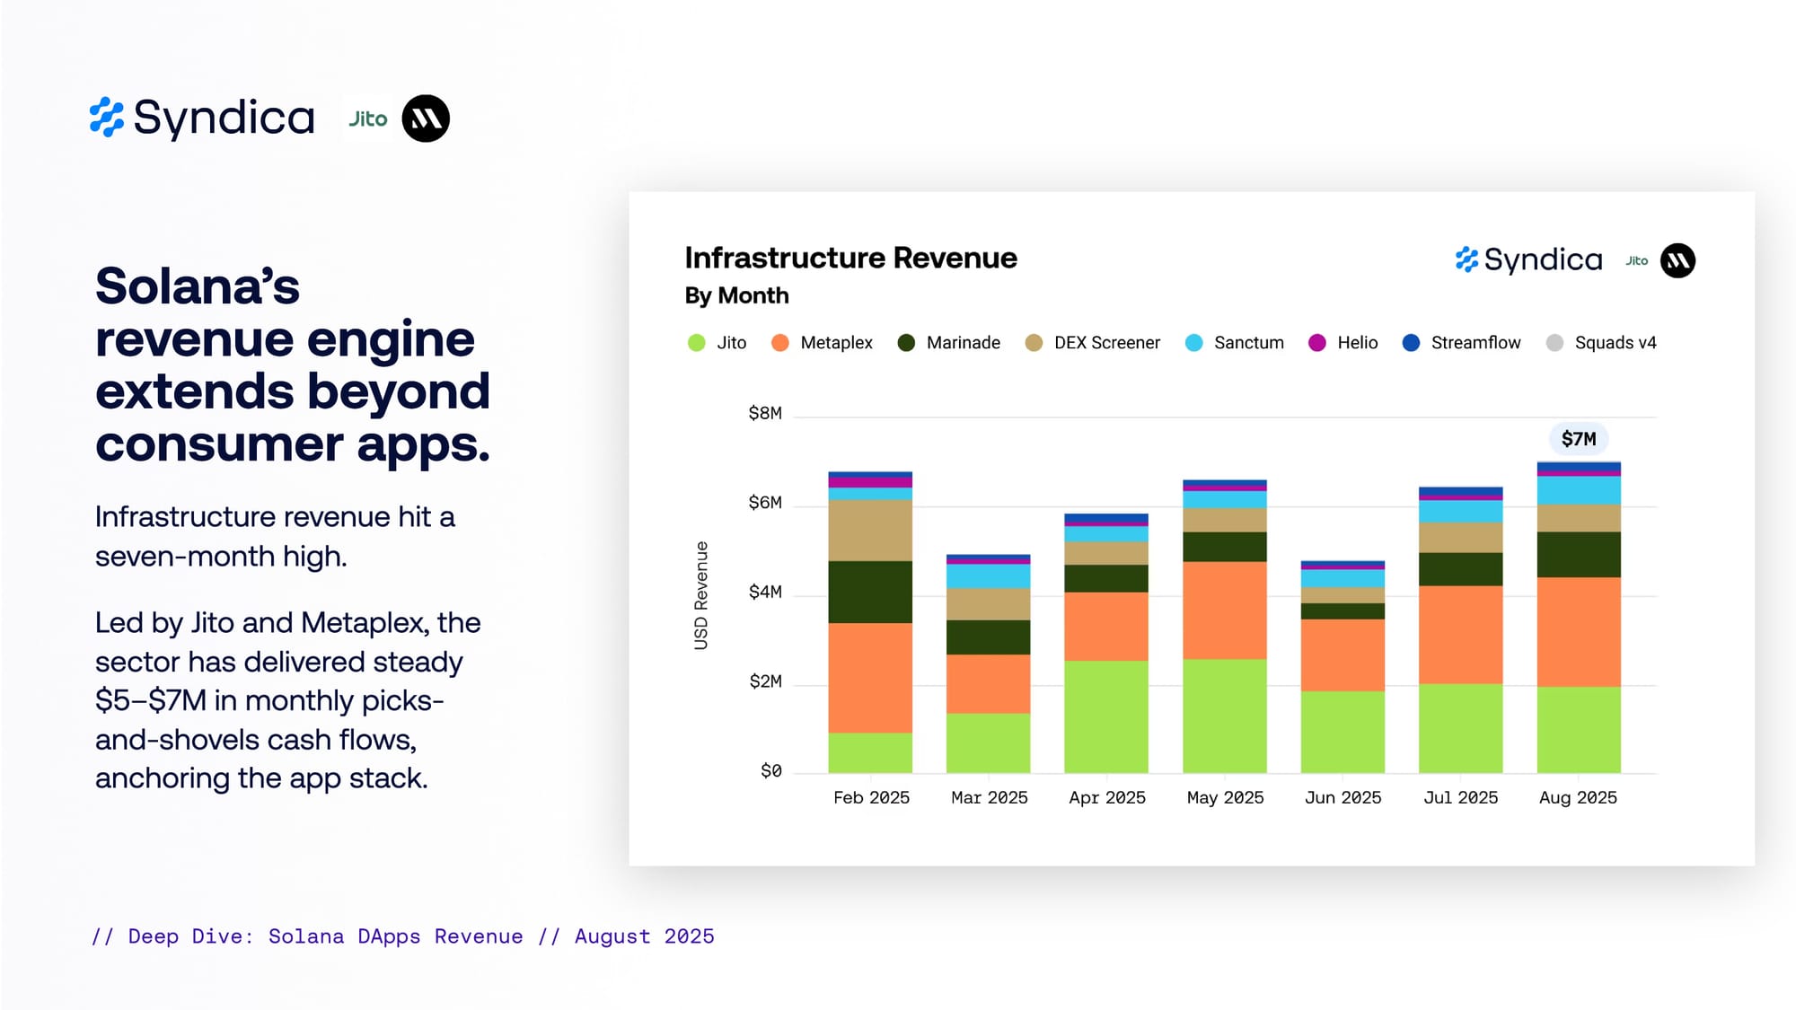Click the orange Metaplex segment of Feb 2025 bar
The image size is (1796, 1010).
(x=870, y=678)
